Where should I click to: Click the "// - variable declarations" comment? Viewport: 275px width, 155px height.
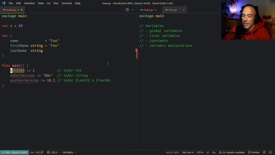[x=166, y=46]
